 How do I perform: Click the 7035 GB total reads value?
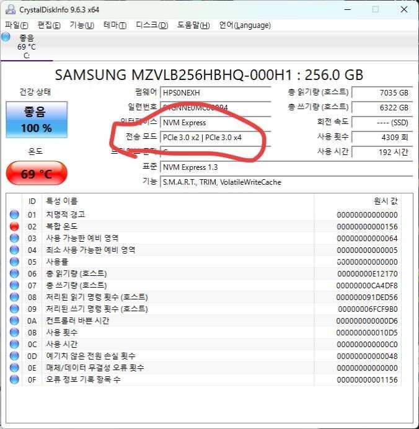(x=382, y=93)
